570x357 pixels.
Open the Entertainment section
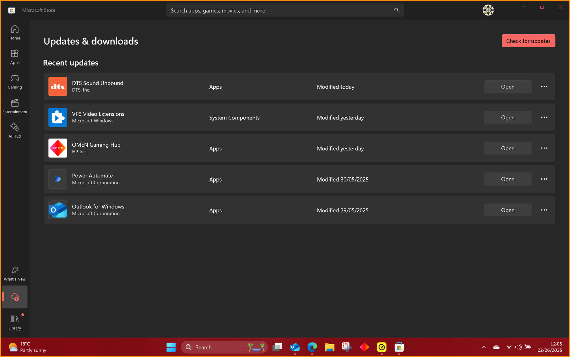15,106
